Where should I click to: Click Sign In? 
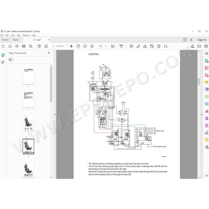coord(202,40)
